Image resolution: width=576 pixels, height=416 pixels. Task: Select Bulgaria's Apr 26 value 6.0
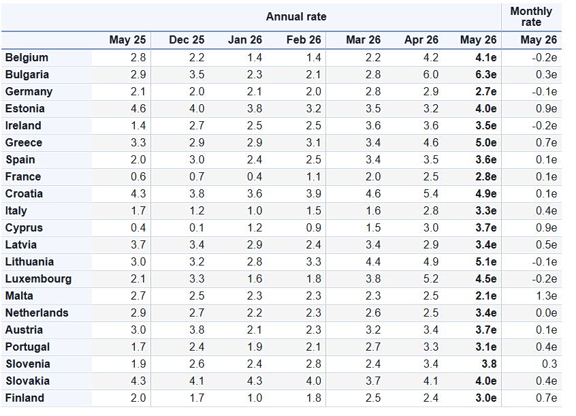[x=430, y=75]
